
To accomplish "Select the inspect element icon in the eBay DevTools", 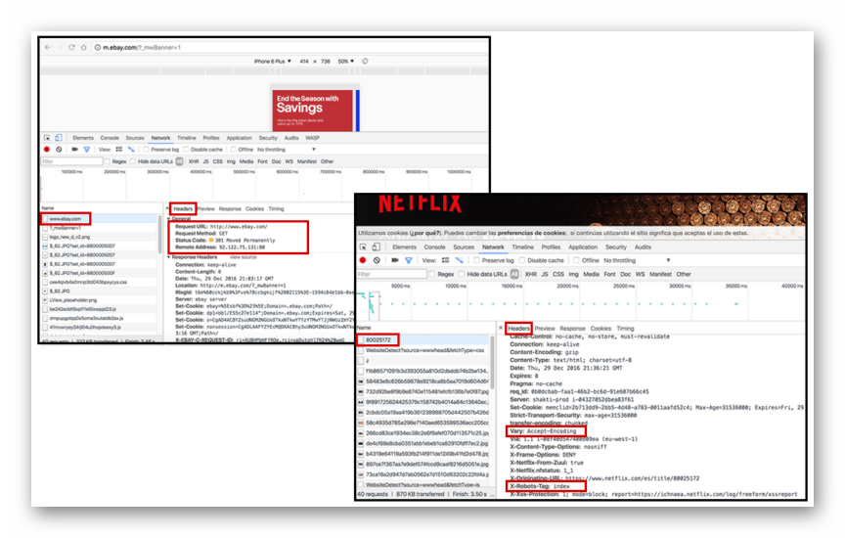I will point(47,138).
